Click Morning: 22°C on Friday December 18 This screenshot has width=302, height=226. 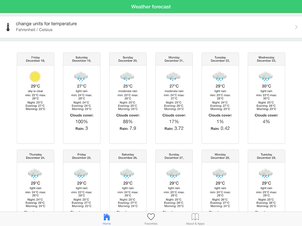pos(35,109)
